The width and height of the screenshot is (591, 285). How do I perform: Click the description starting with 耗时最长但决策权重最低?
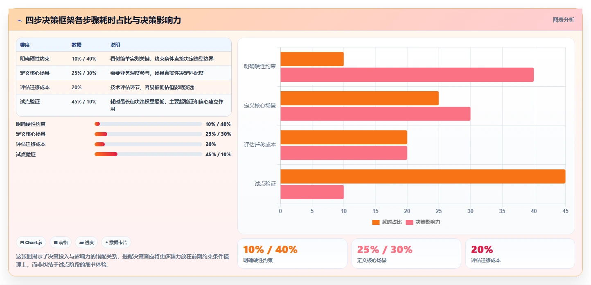click(x=167, y=105)
